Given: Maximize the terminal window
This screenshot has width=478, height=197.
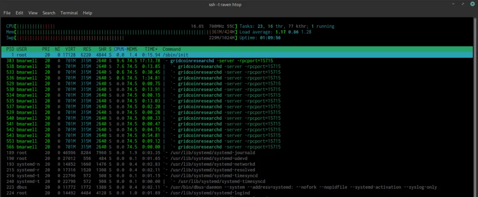Looking at the screenshot, I should pos(462,4).
